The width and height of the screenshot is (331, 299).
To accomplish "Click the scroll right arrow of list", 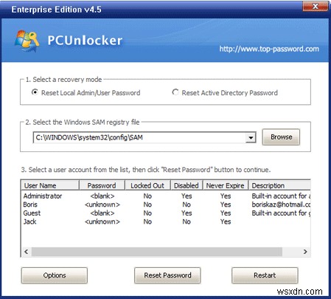I will (x=305, y=252).
